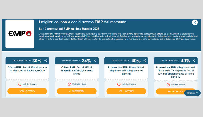
Task: Share the 34% anime clothing offer
Action: tap(95, 61)
